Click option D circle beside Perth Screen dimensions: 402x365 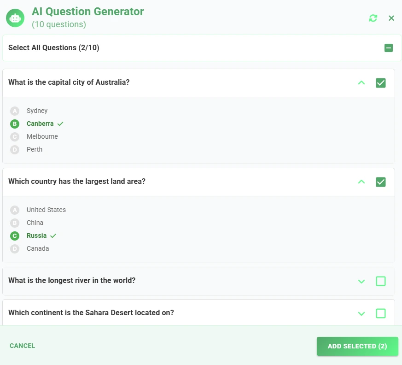click(x=15, y=149)
